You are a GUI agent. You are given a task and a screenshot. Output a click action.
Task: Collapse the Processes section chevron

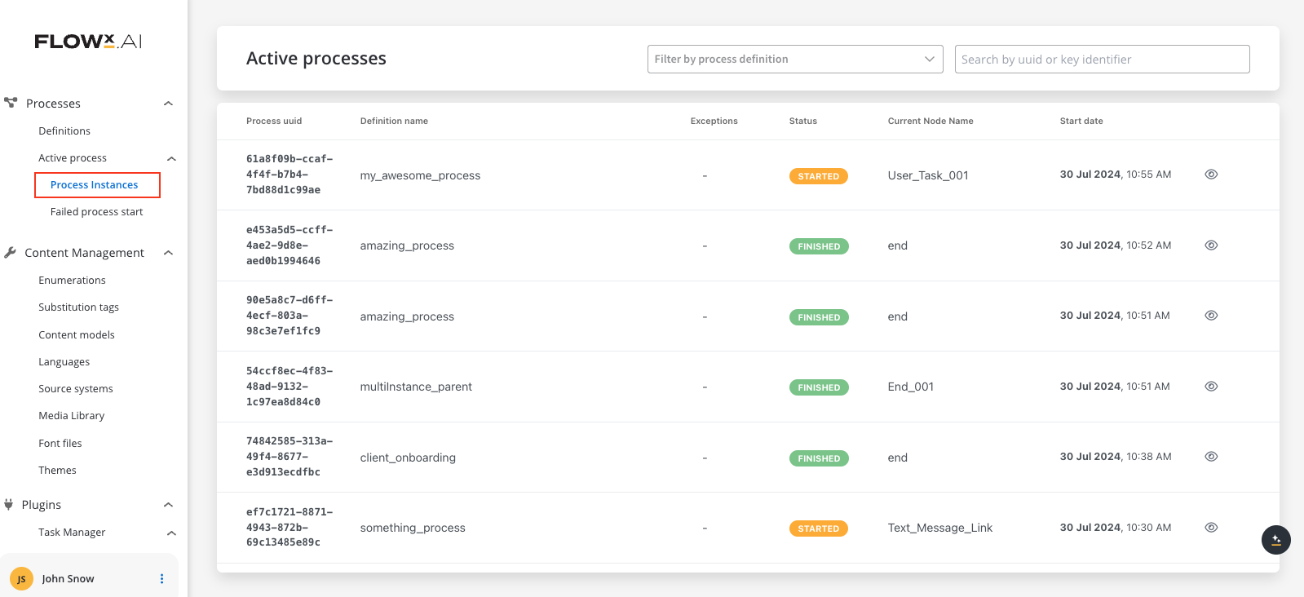pos(168,104)
